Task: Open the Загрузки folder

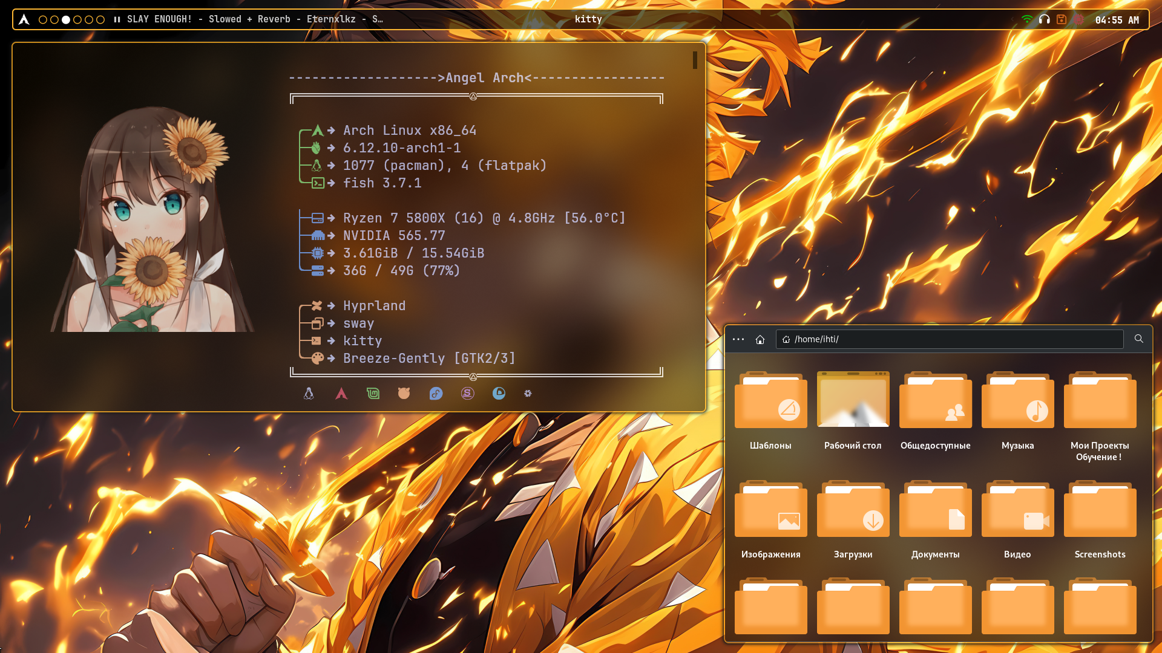Action: click(x=853, y=511)
